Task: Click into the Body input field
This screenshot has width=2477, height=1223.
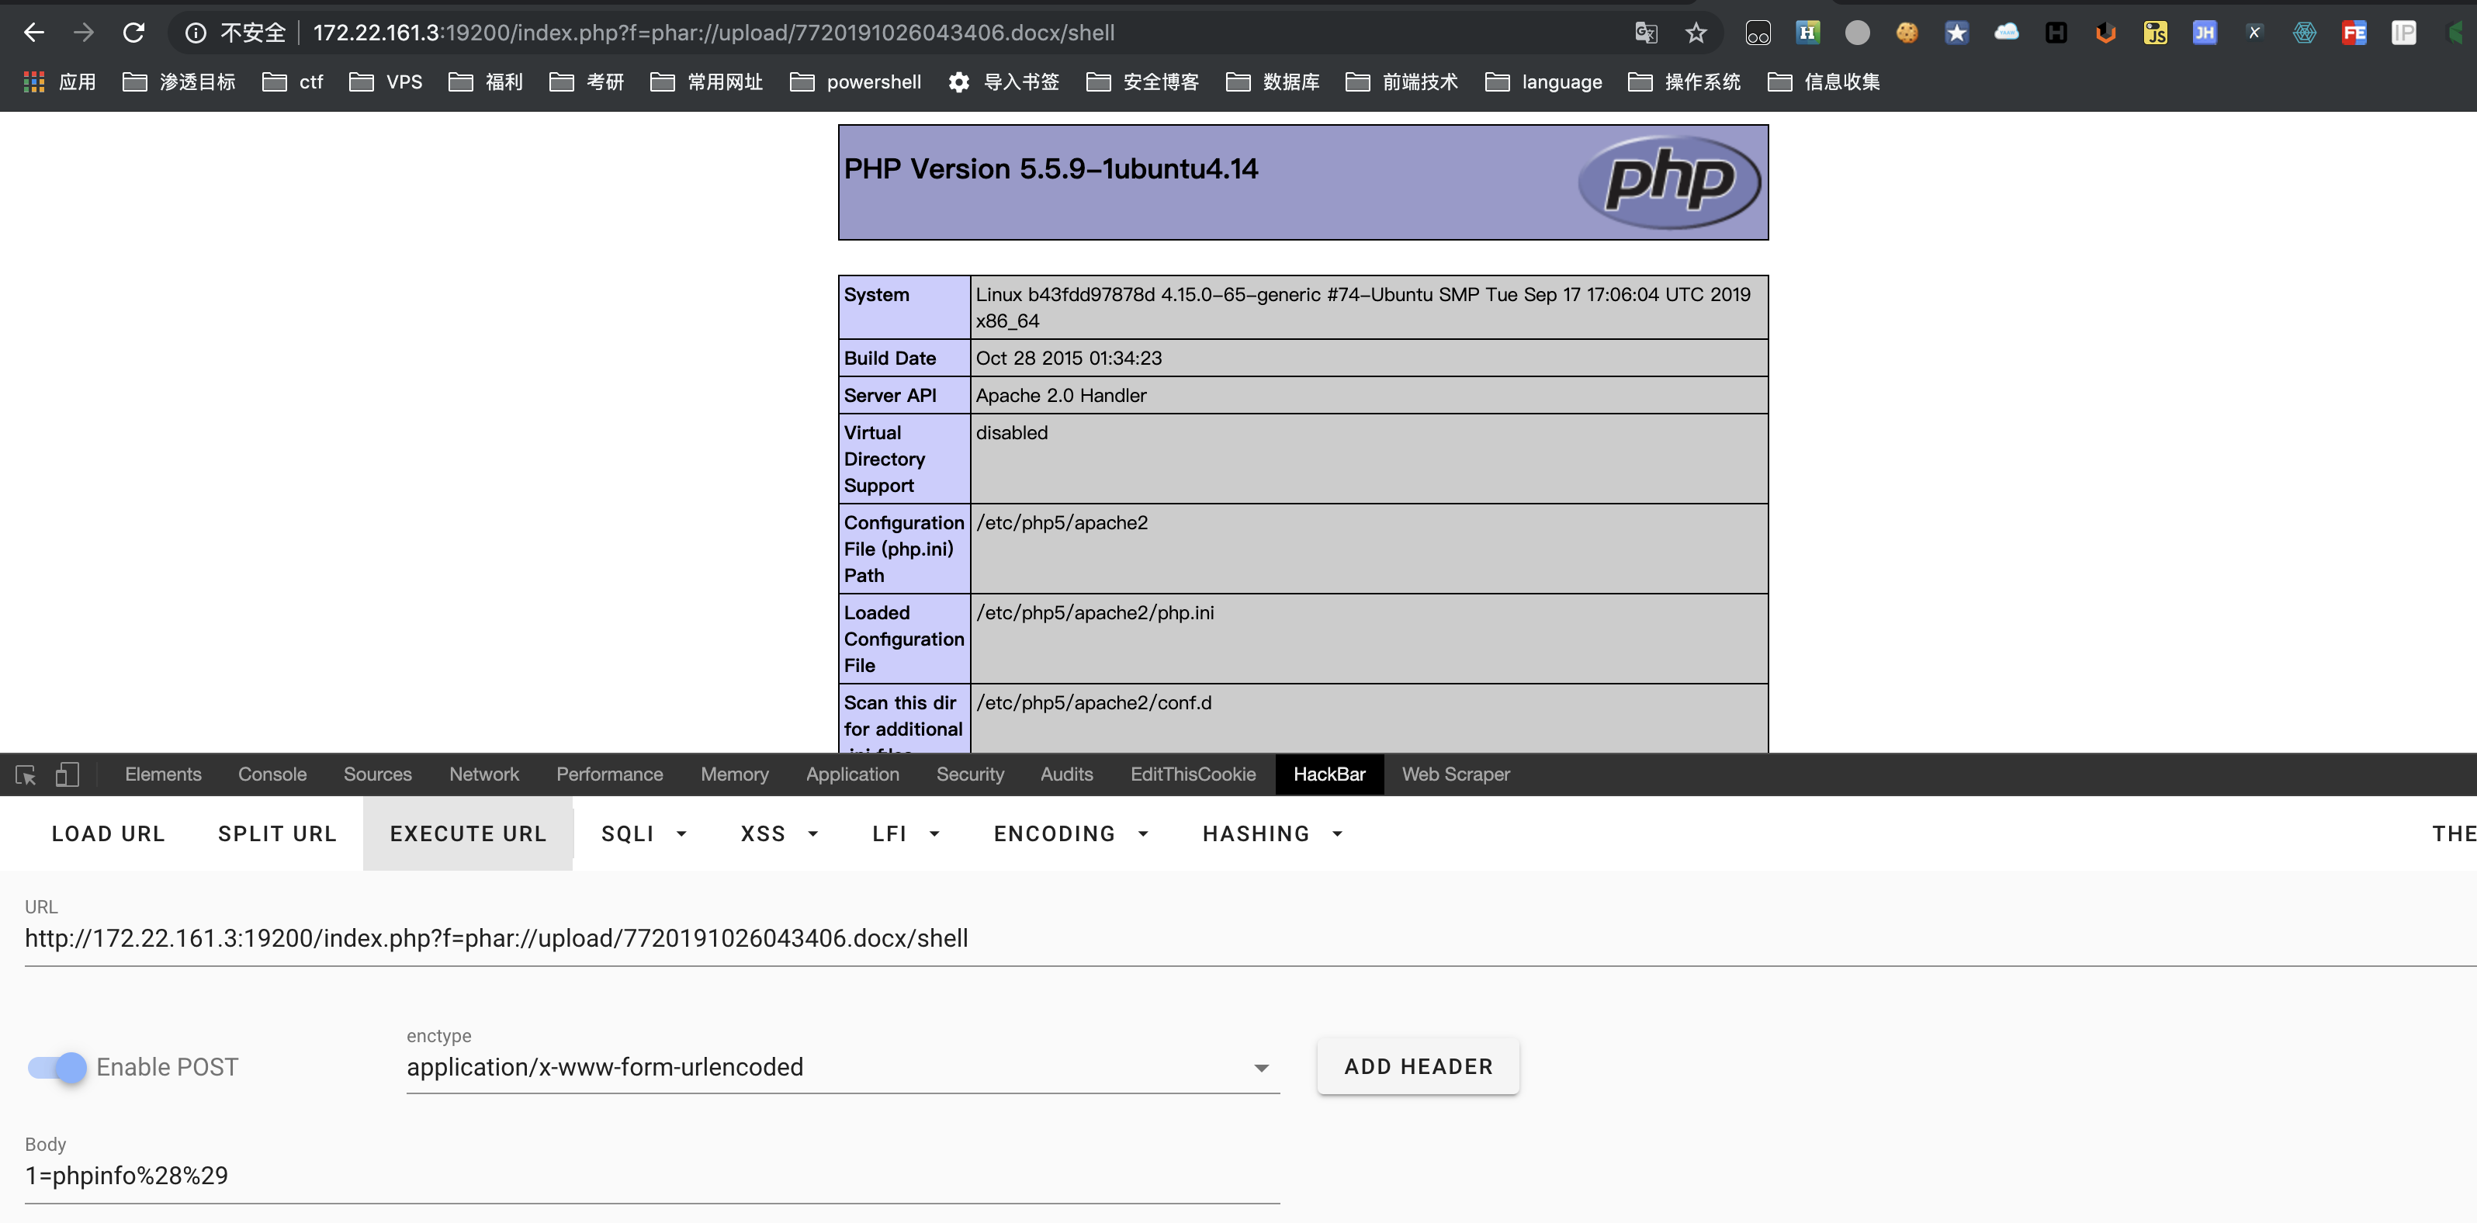Action: 650,1175
